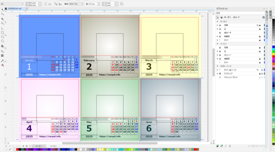Pick the yellow swatch in vertical palette
The width and height of the screenshot is (275, 152).
point(273,54)
